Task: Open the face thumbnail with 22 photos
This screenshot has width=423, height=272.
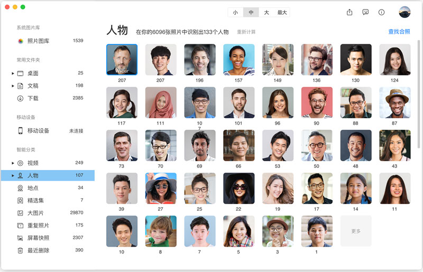Action: [x=239, y=188]
